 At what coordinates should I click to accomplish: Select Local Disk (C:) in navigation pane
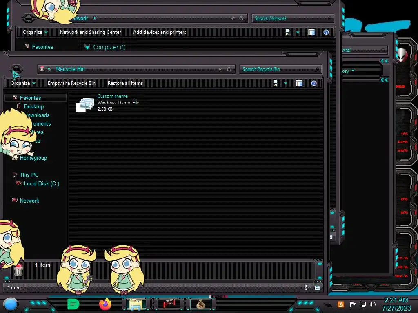coord(42,183)
